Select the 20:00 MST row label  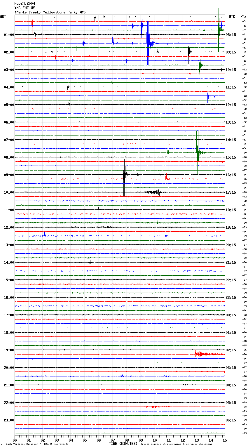[9, 368]
